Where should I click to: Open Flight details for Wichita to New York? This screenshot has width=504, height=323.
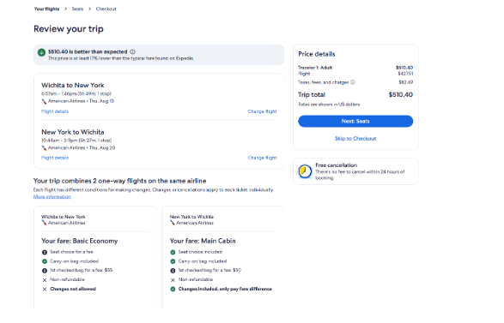tap(55, 111)
